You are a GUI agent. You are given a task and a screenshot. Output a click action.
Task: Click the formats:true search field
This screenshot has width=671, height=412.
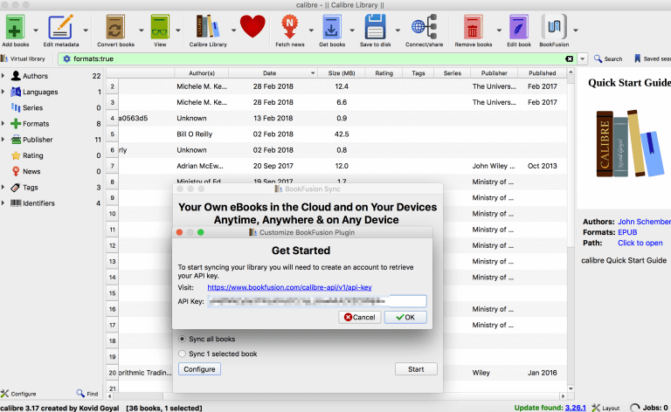[x=316, y=59]
